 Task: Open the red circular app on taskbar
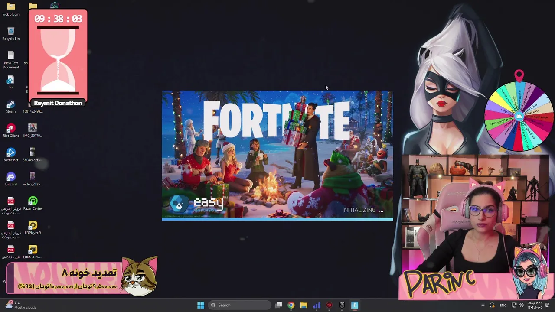point(329,305)
